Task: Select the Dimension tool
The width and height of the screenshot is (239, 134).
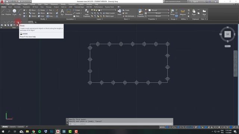Action: point(69,12)
